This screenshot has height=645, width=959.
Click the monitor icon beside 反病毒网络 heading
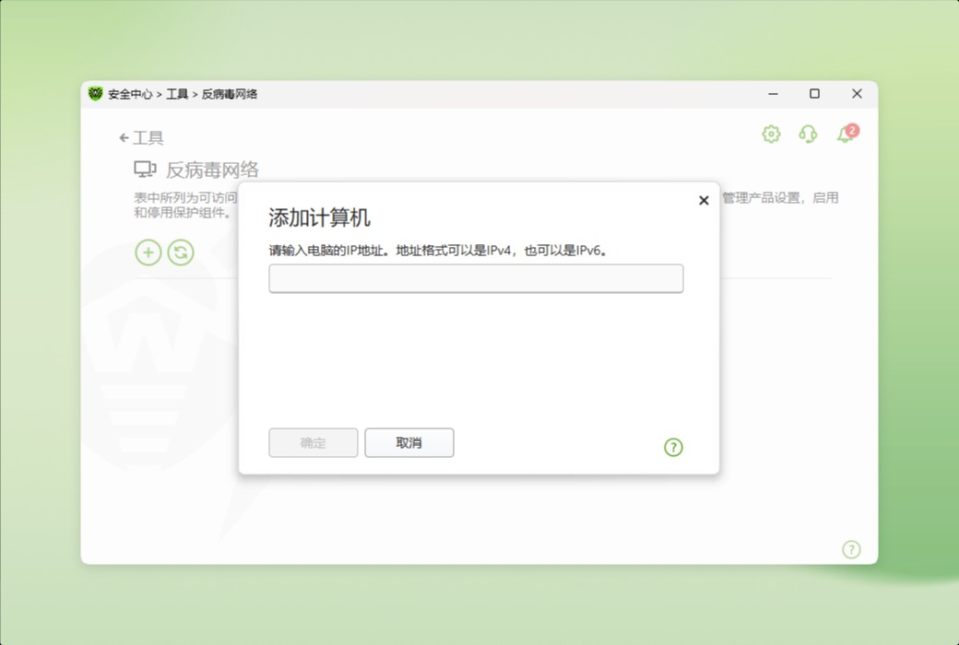coord(145,170)
